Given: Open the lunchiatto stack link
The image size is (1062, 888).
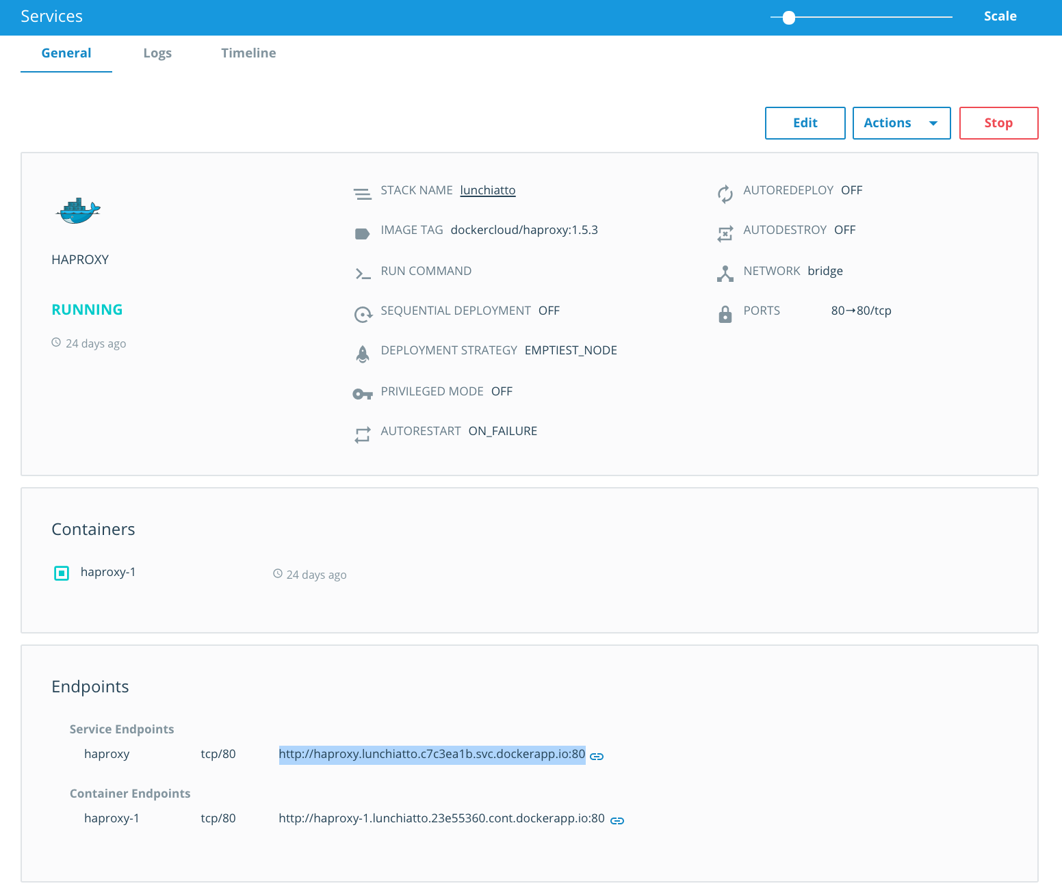Looking at the screenshot, I should tap(488, 190).
